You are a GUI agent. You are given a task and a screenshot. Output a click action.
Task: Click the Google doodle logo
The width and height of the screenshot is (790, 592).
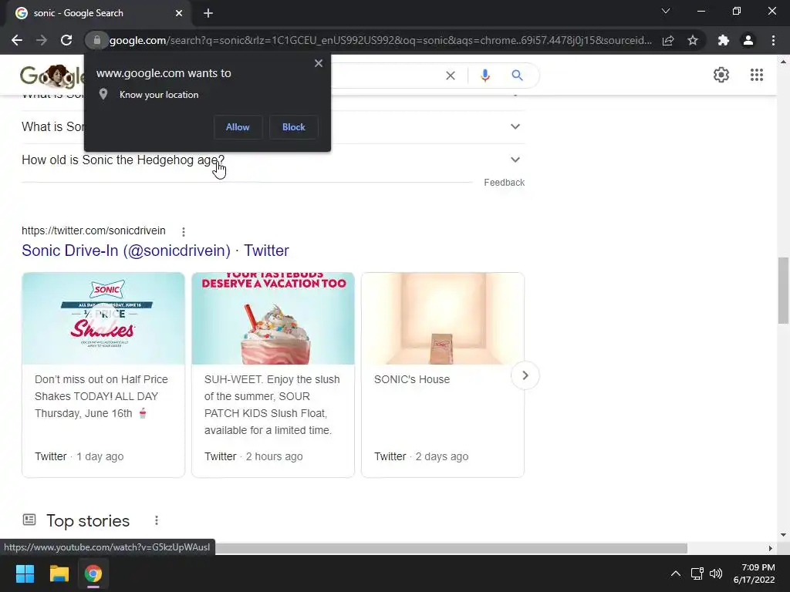coord(52,76)
